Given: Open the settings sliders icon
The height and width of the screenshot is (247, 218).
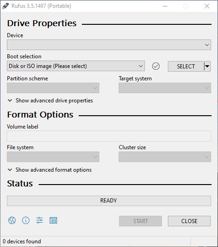Looking at the screenshot, I should (40, 220).
